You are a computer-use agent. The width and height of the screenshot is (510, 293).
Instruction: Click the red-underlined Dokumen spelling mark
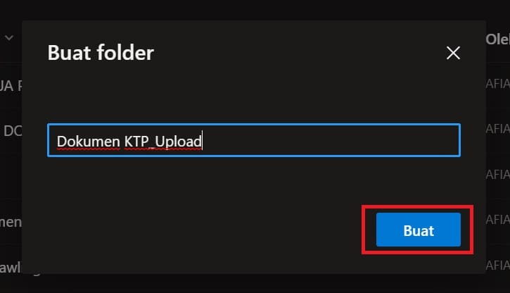(x=89, y=149)
